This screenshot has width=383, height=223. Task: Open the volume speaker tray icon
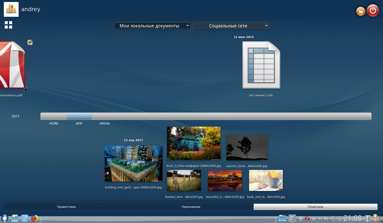pos(326,219)
